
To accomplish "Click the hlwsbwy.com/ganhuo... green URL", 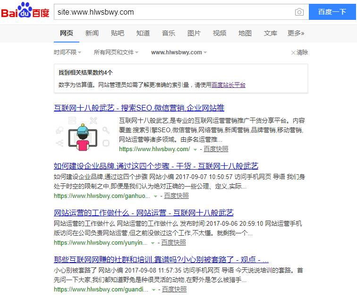I will (102, 196).
